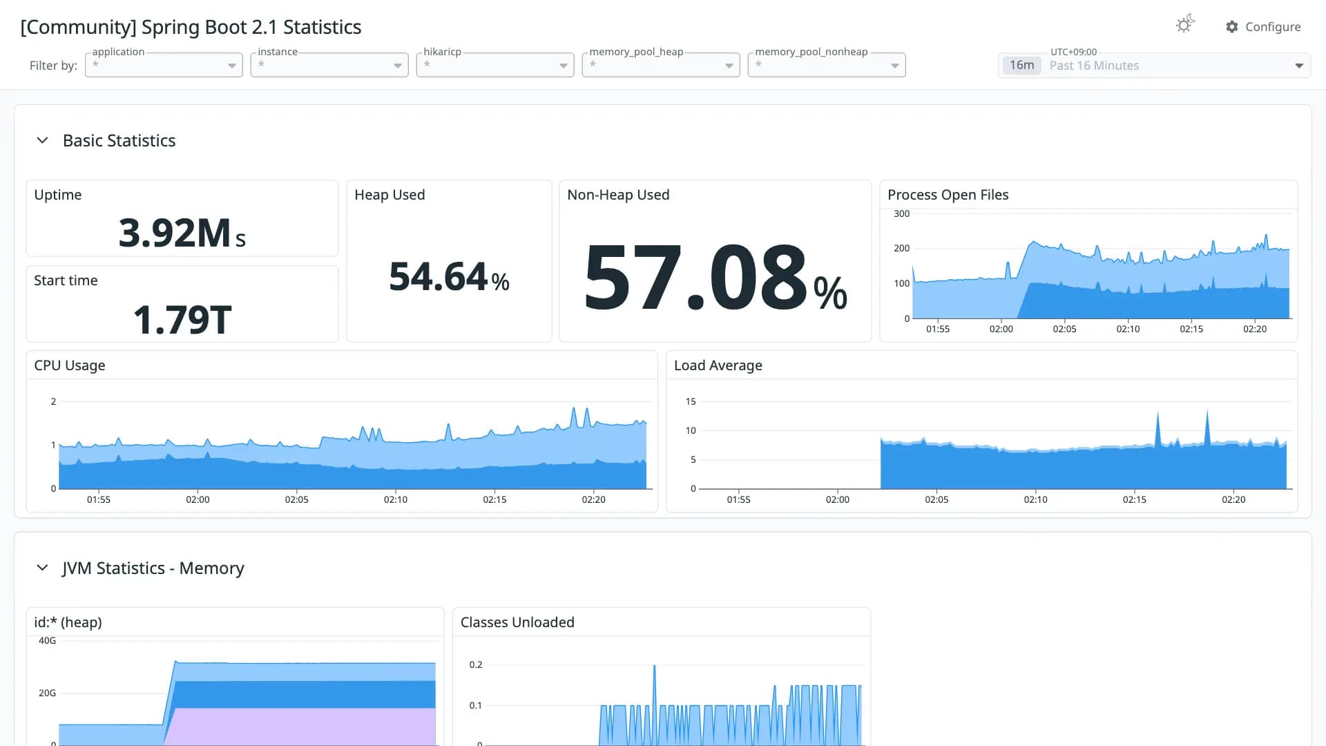This screenshot has width=1326, height=746.
Task: Click the 02:05 tick on Load Average axis
Action: pyautogui.click(x=936, y=499)
